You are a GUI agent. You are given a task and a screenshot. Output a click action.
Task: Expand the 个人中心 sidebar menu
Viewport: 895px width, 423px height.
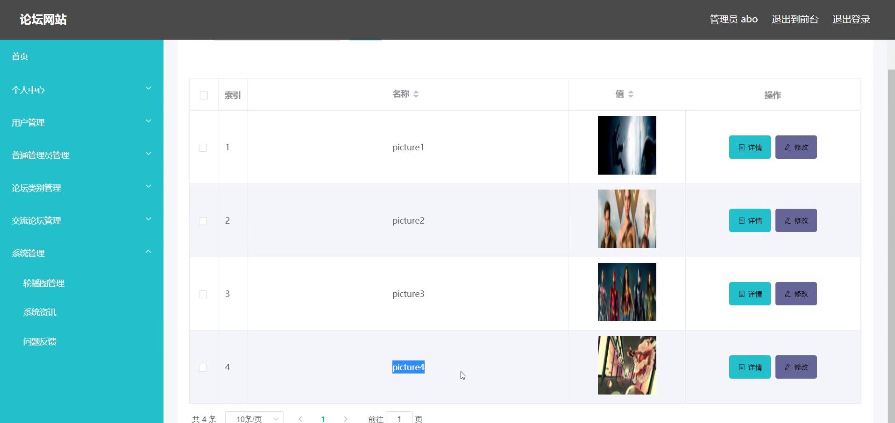pyautogui.click(x=81, y=90)
